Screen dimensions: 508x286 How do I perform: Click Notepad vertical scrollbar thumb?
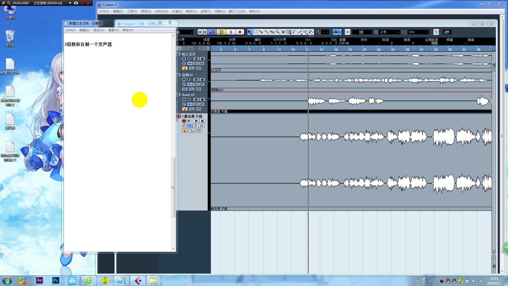click(173, 187)
